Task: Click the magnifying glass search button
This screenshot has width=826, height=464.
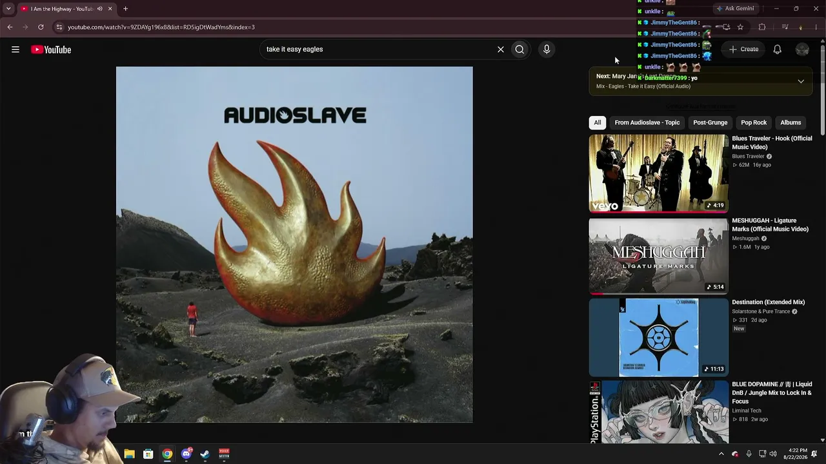Action: 519,49
